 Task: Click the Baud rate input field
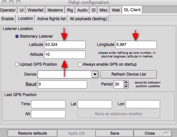click(x=62, y=84)
